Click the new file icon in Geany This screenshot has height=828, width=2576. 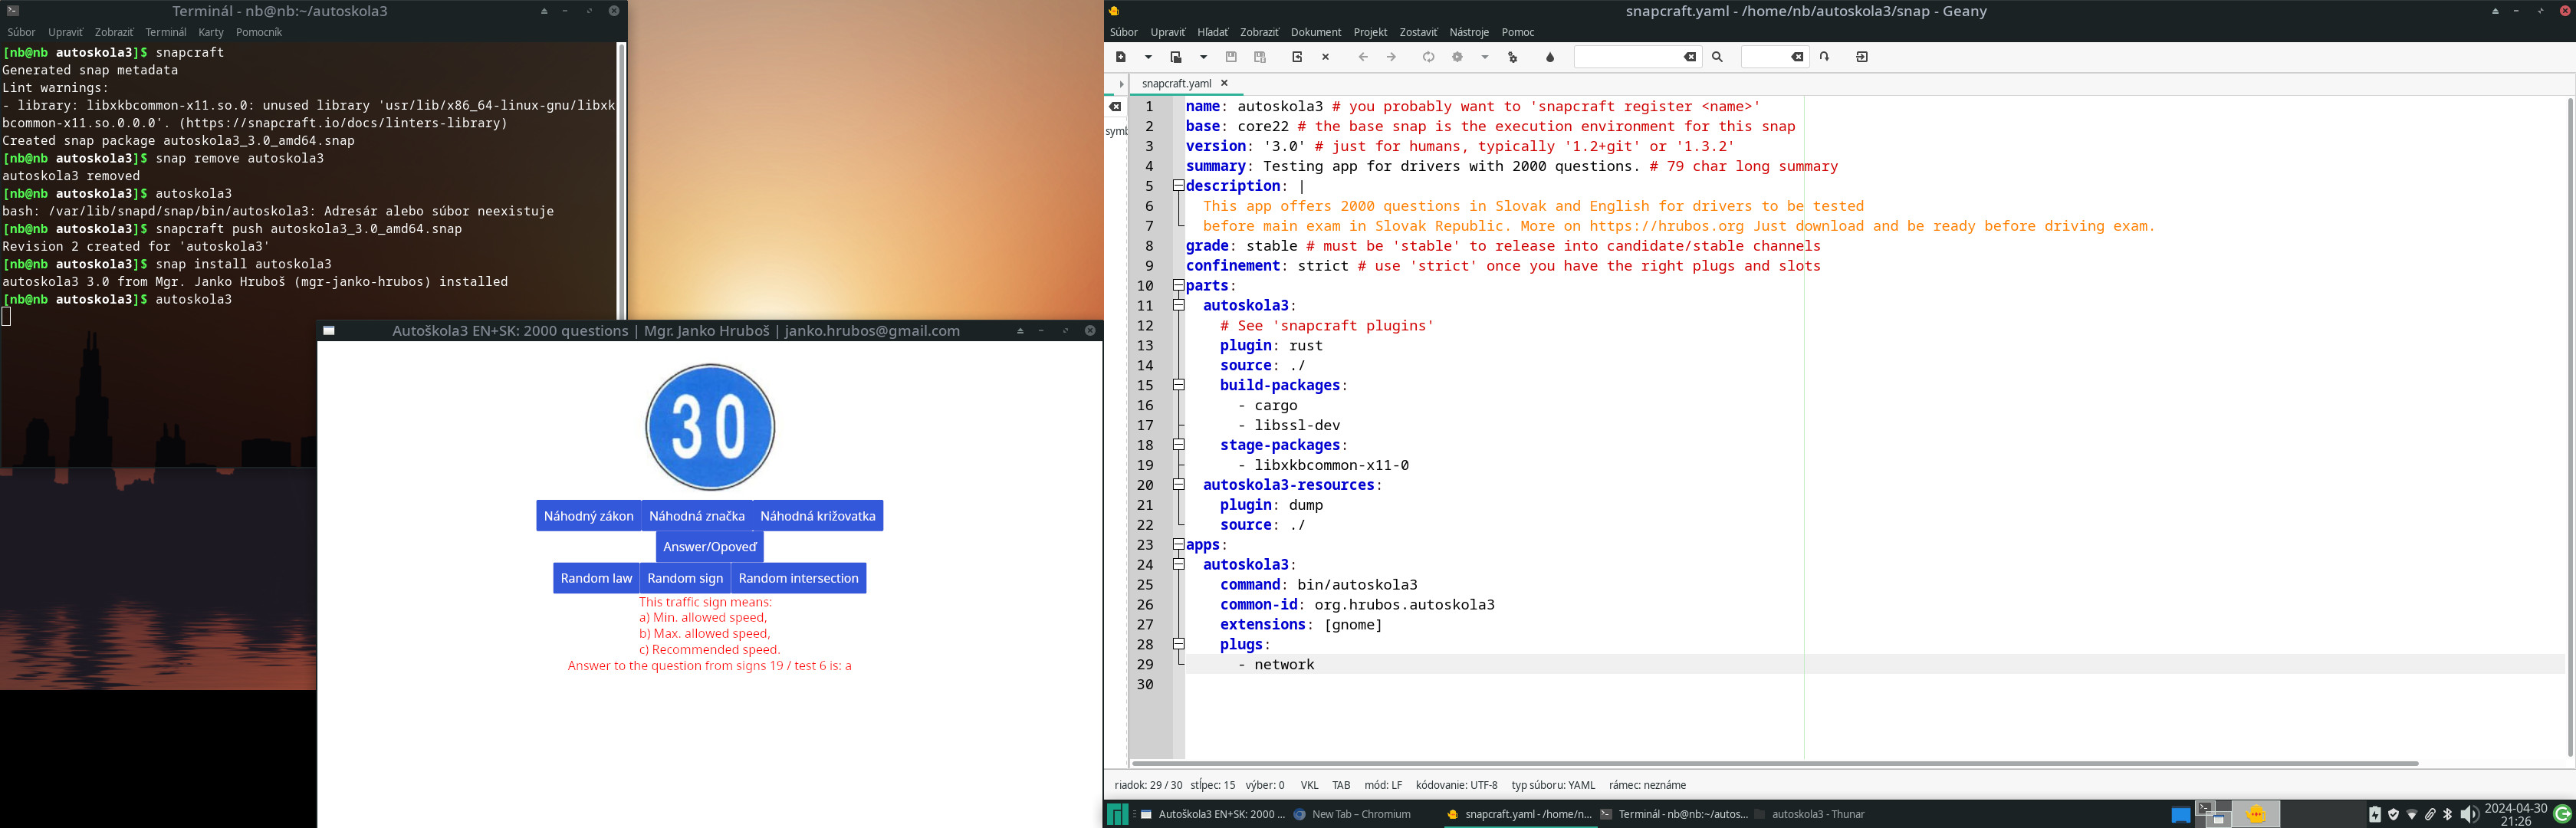(x=1121, y=57)
